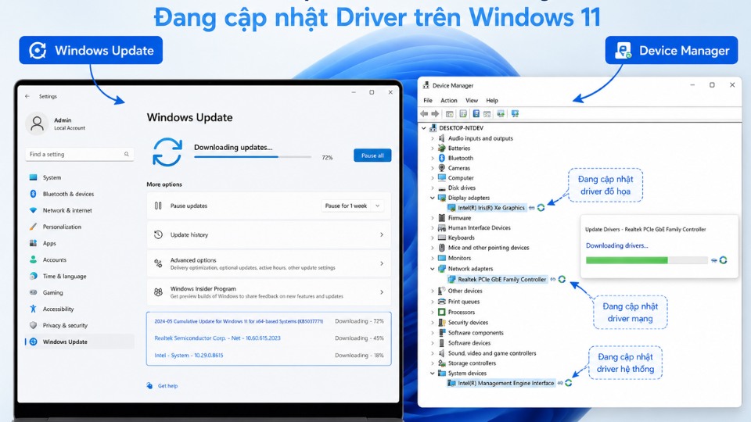Click Intel - System - 10.29.0.8615 update entry

(x=268, y=355)
